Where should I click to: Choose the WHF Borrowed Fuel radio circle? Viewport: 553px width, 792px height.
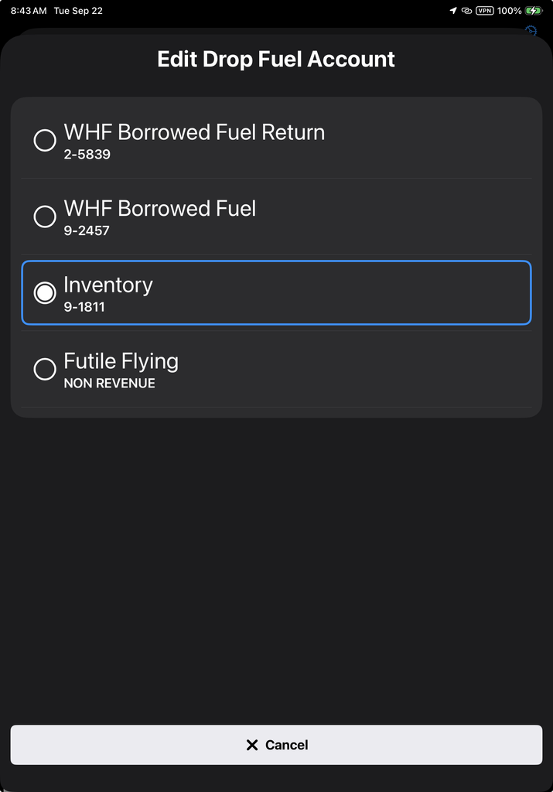[45, 217]
